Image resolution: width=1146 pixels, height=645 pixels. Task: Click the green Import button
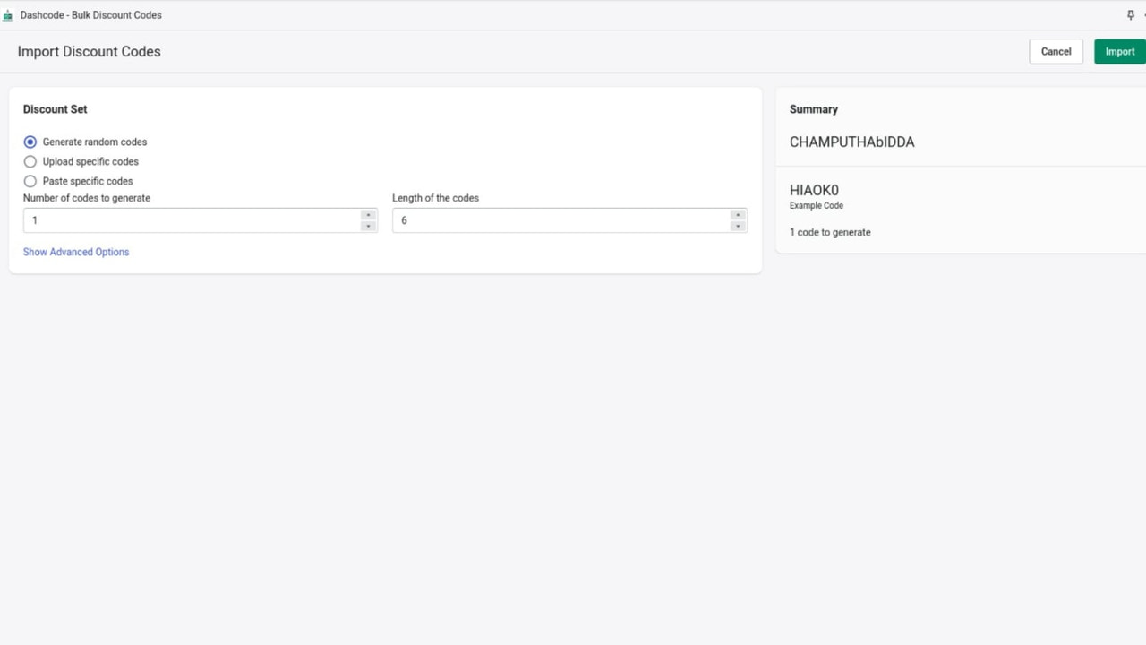click(x=1119, y=51)
